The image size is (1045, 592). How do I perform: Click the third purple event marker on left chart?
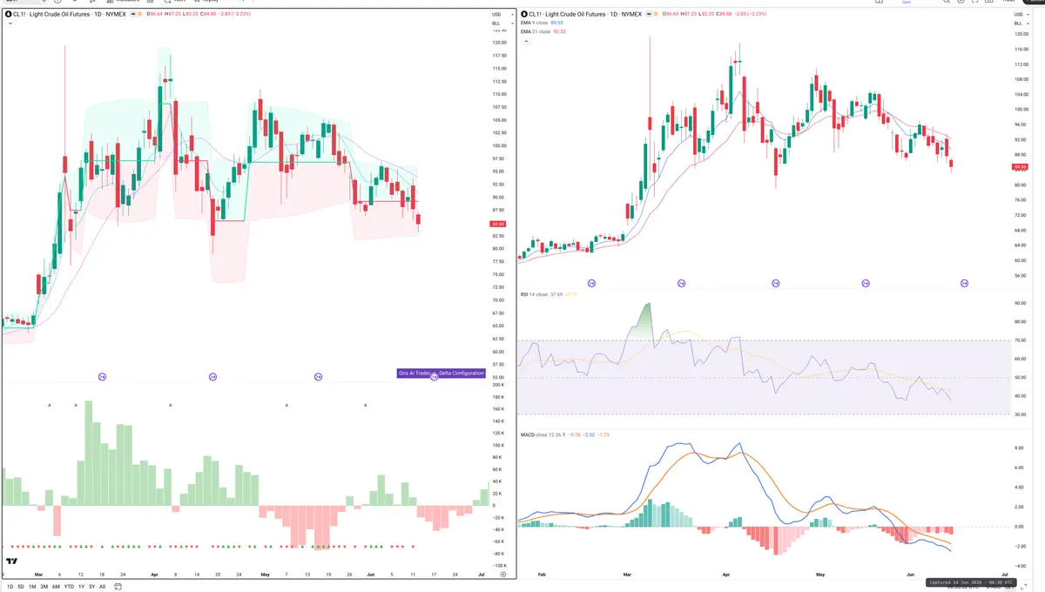318,376
